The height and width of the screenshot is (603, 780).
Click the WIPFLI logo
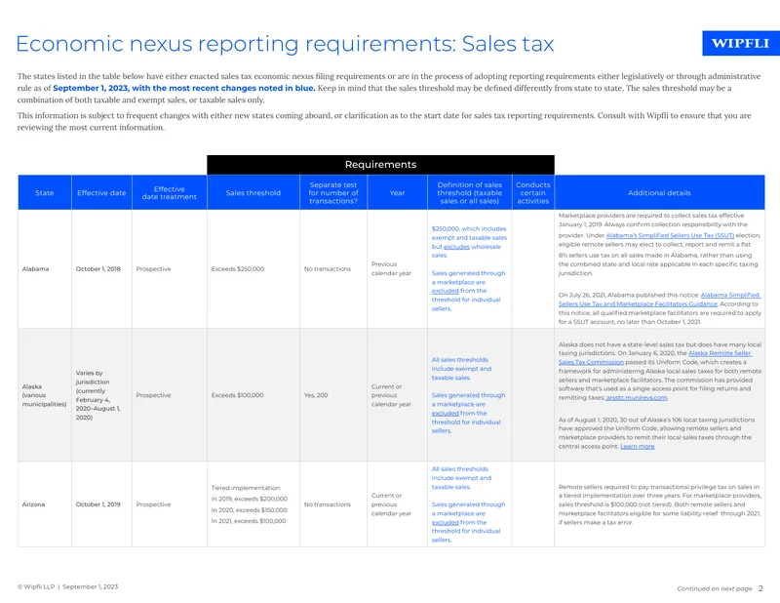point(741,43)
